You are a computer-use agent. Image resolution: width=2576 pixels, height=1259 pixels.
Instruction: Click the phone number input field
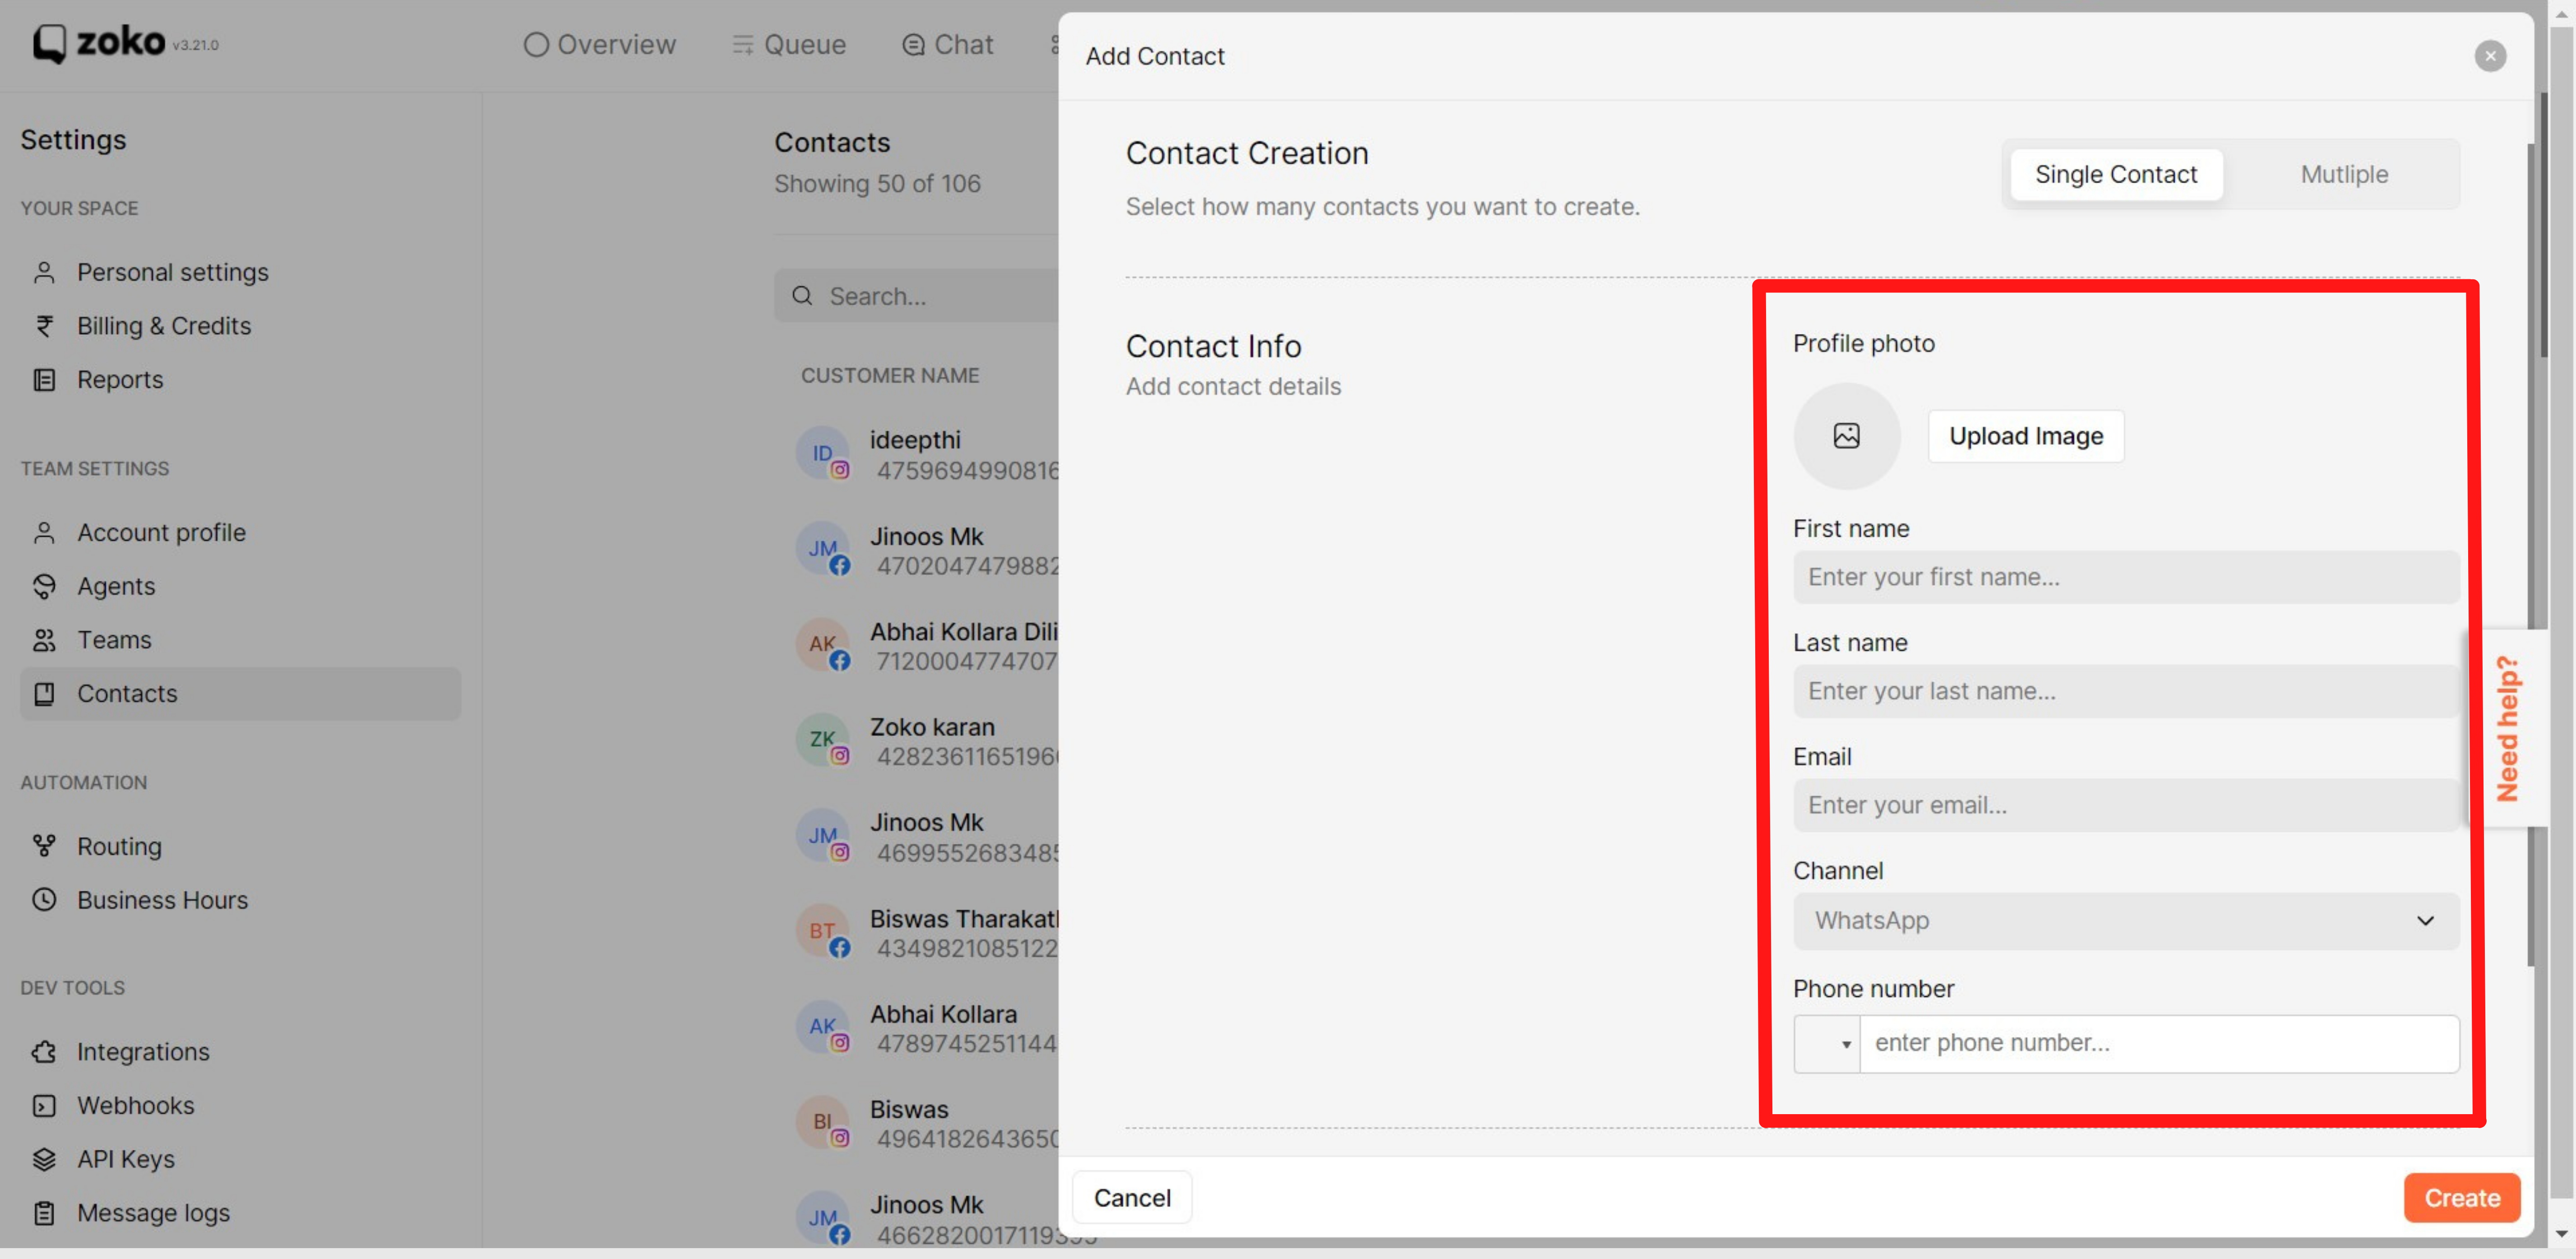pos(2159,1044)
